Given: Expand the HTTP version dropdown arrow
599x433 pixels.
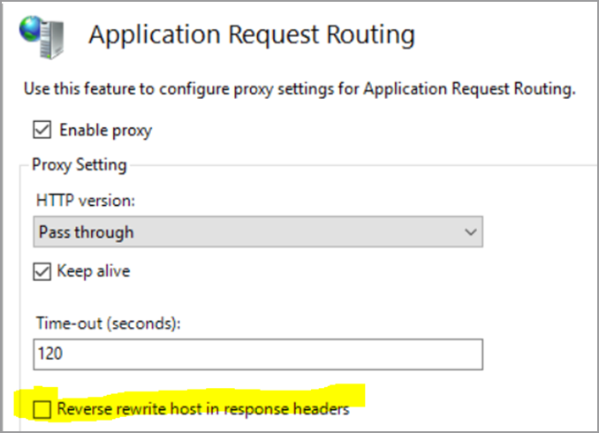Looking at the screenshot, I should (x=468, y=232).
